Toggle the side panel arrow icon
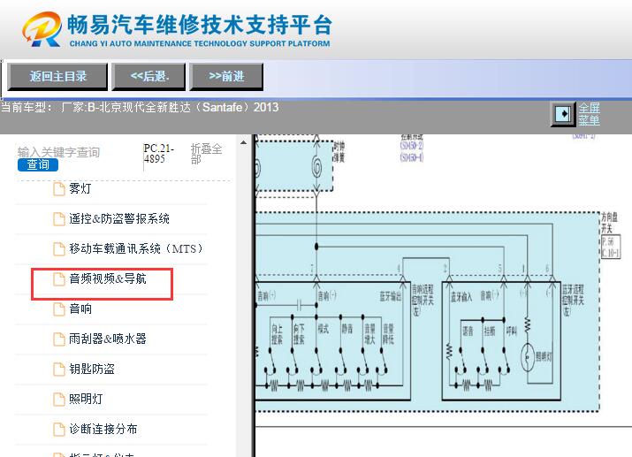 click(x=563, y=114)
